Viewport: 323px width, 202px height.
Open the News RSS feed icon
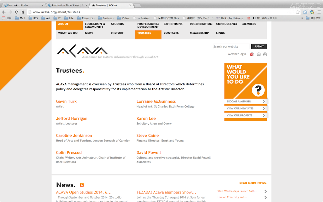coord(82,185)
